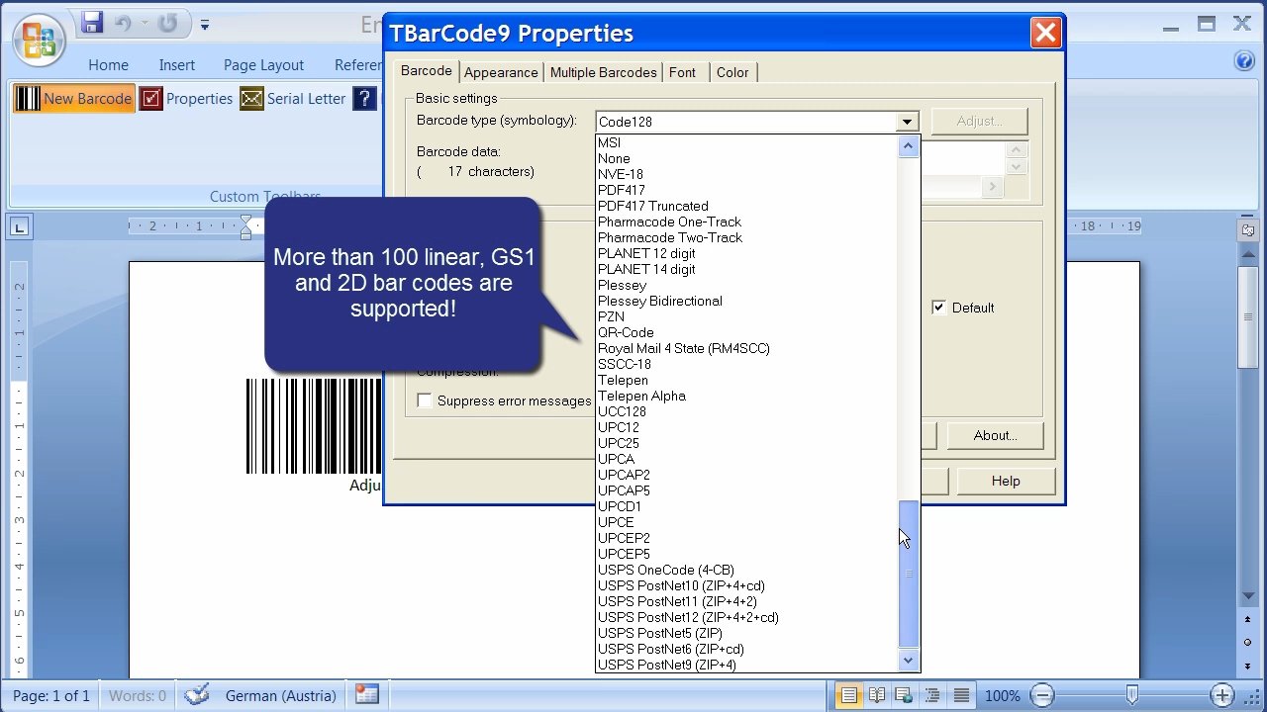This screenshot has height=712, width=1267.
Task: Switch to Web Layout view
Action: pos(905,695)
